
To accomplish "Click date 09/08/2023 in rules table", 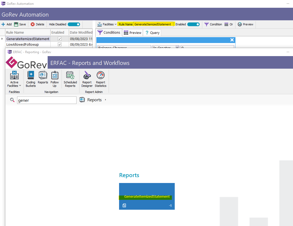I will tap(81, 39).
